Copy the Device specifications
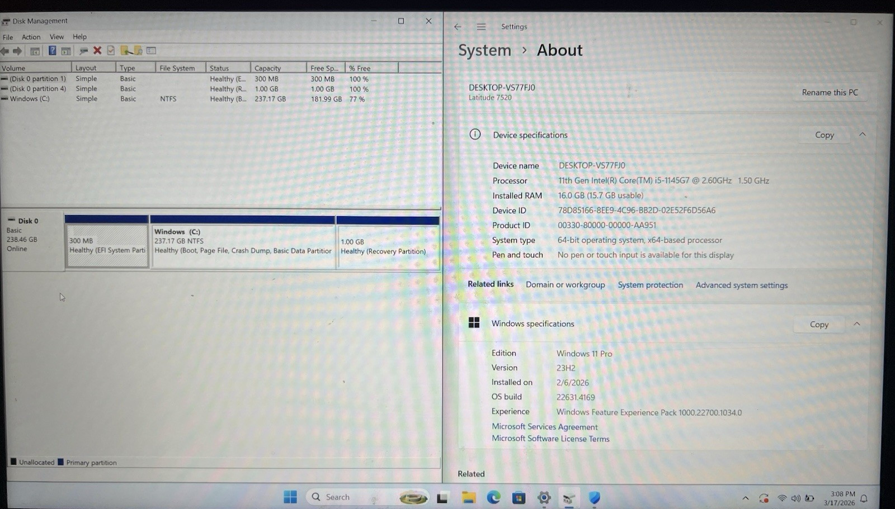895x509 pixels. (824, 135)
